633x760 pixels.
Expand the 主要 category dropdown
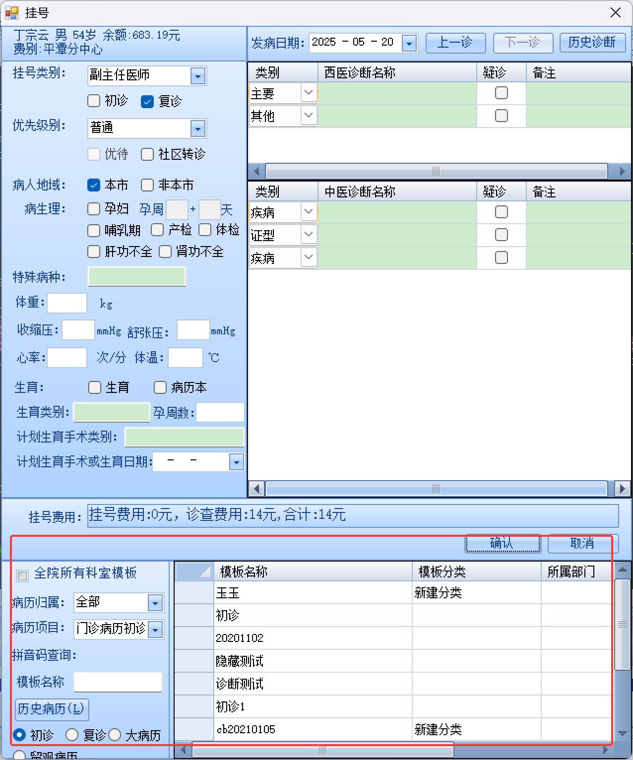[309, 93]
